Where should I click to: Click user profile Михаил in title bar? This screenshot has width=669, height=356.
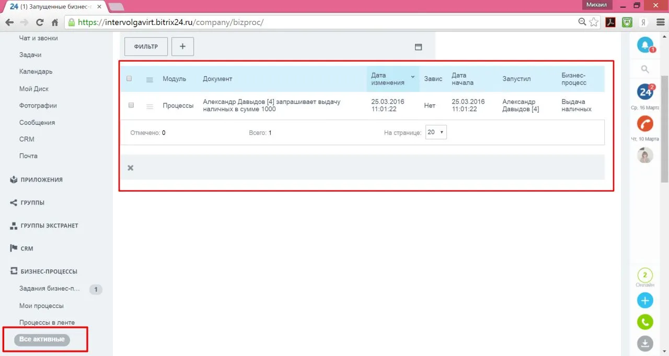pyautogui.click(x=596, y=4)
